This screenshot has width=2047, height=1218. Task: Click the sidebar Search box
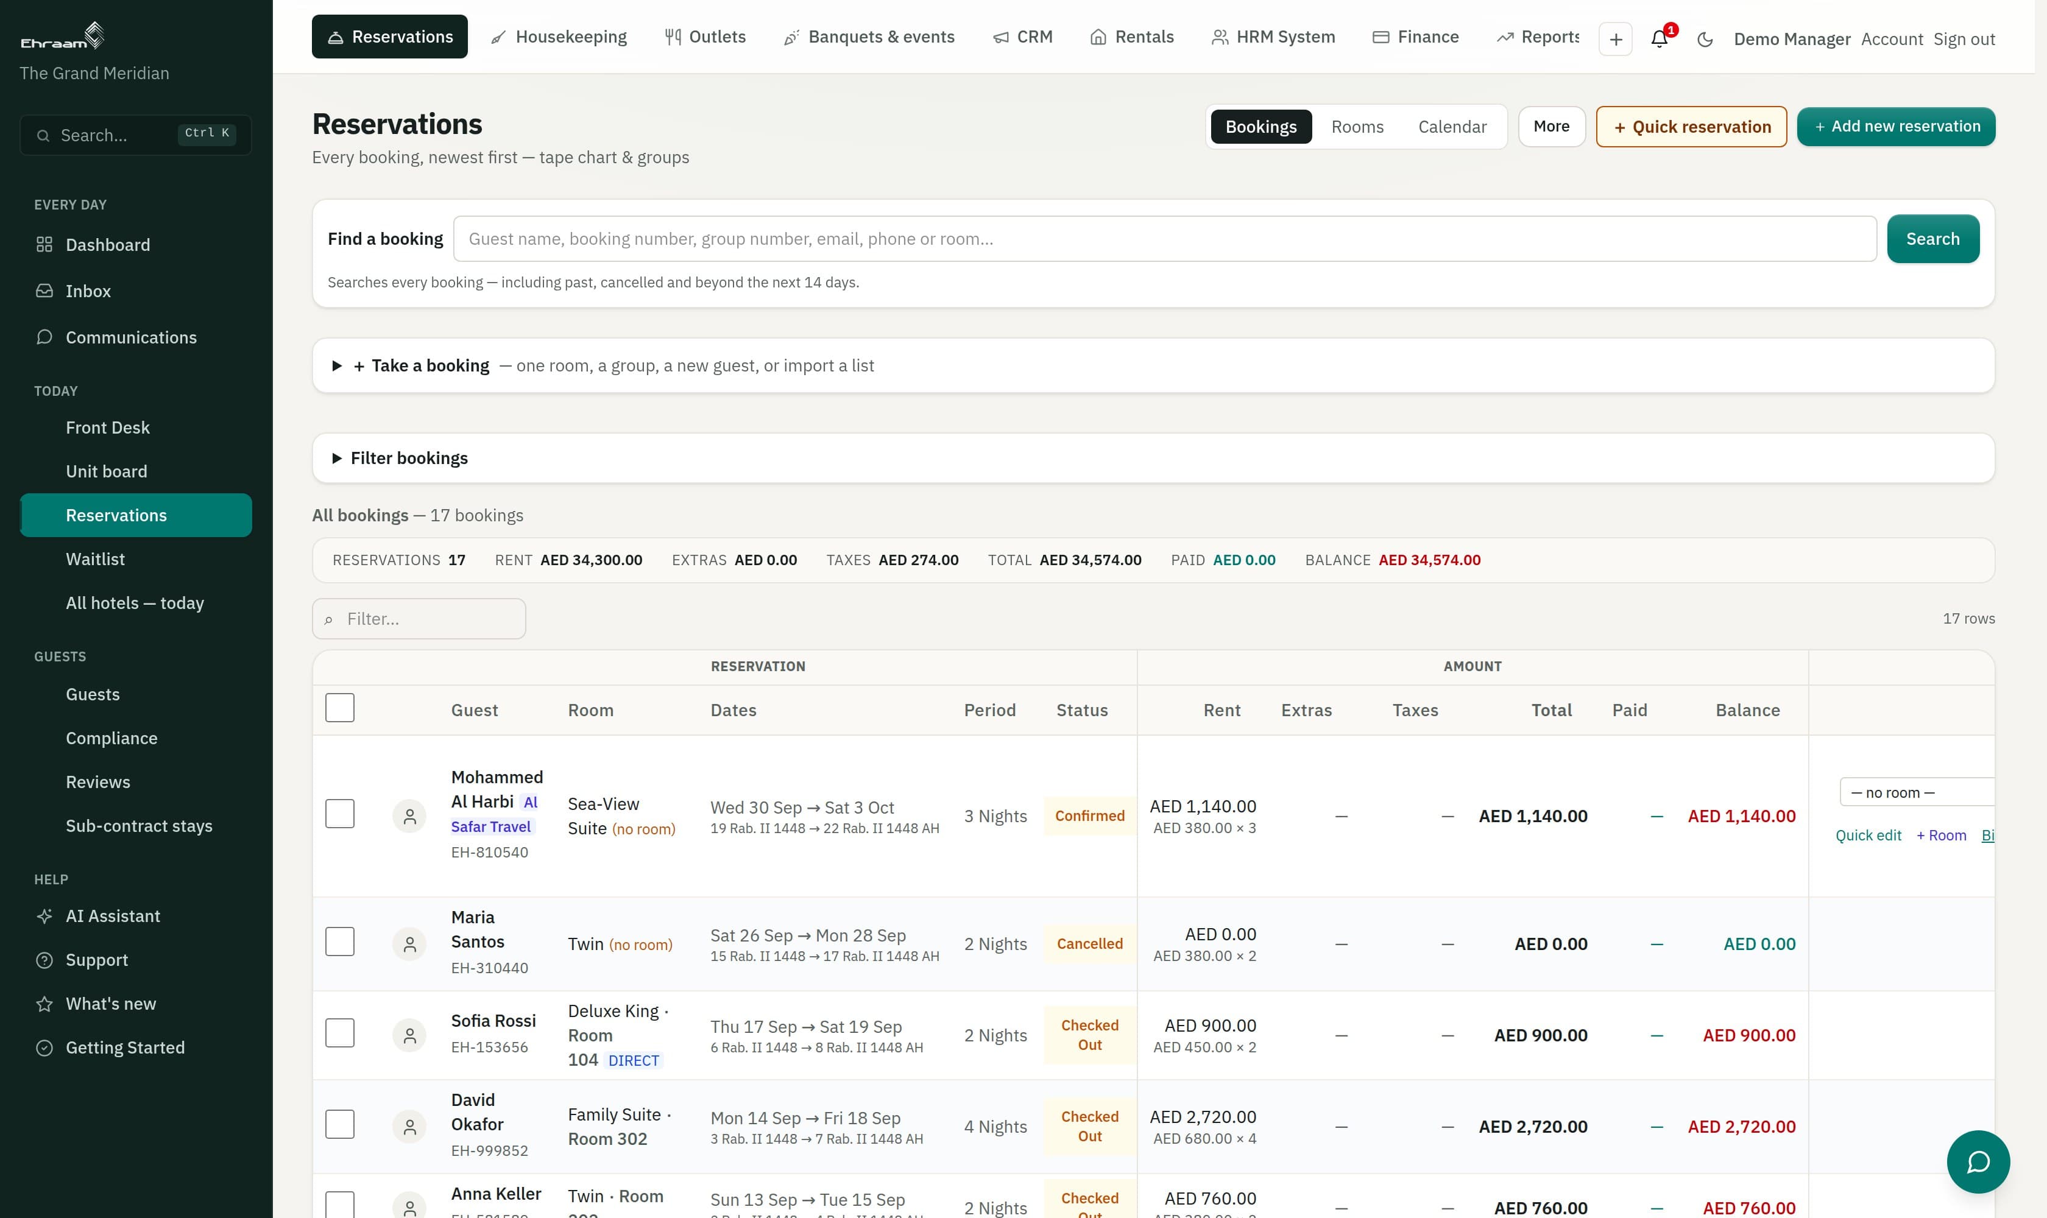135,135
